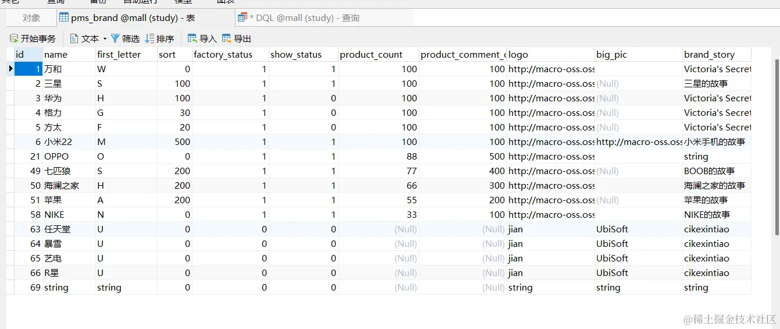Click product_count value 77 in 七匹狼 row
This screenshot has width=780, height=329.
pos(379,171)
